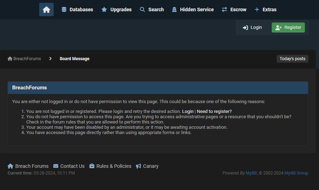319x190 pixels.
Task: Click the Escrow arrows icon
Action: (x=224, y=9)
